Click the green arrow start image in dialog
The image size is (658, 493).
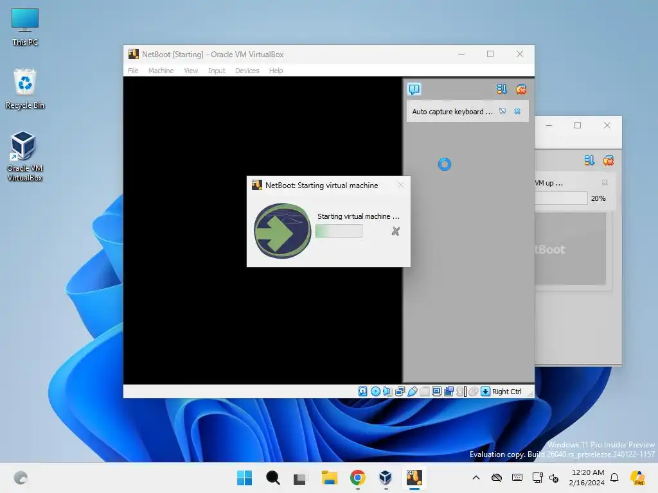click(x=283, y=230)
